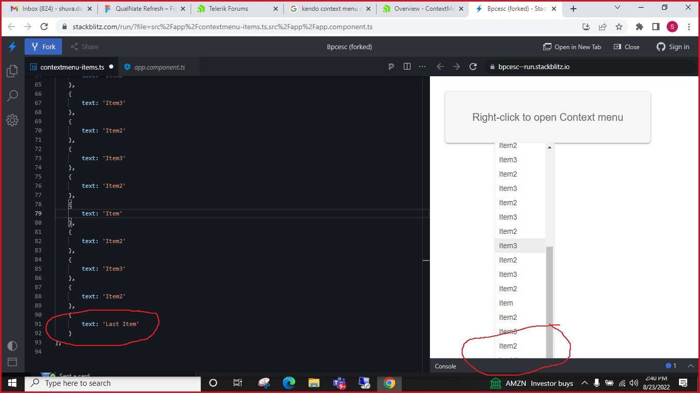
Task: Sign in with GitHub
Action: [673, 47]
